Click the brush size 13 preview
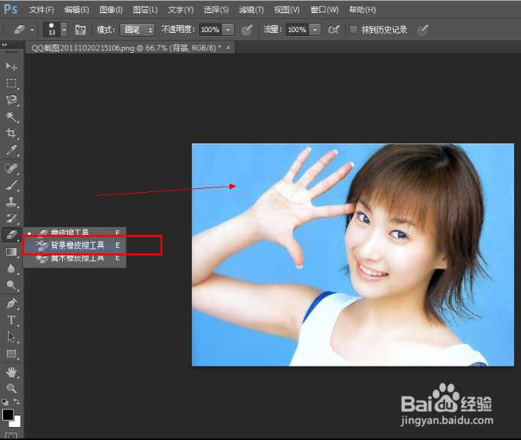Image resolution: width=521 pixels, height=440 pixels. (52, 30)
